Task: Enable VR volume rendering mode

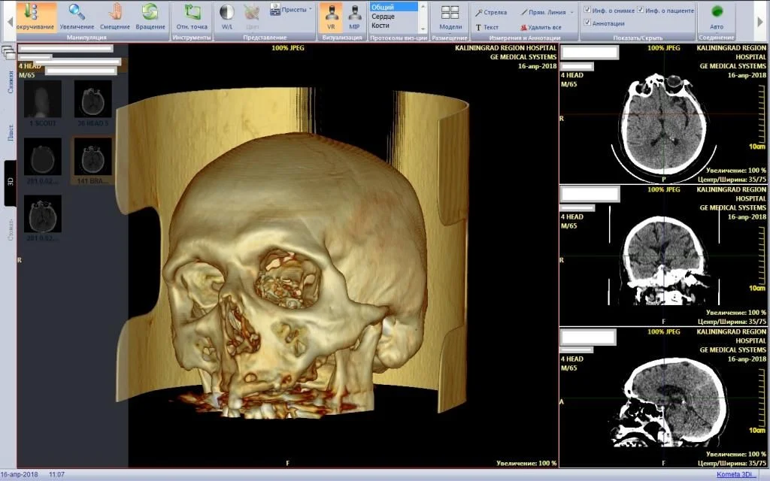Action: coord(331,17)
